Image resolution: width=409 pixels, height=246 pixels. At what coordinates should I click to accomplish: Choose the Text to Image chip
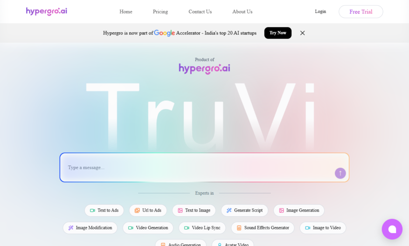point(194,210)
